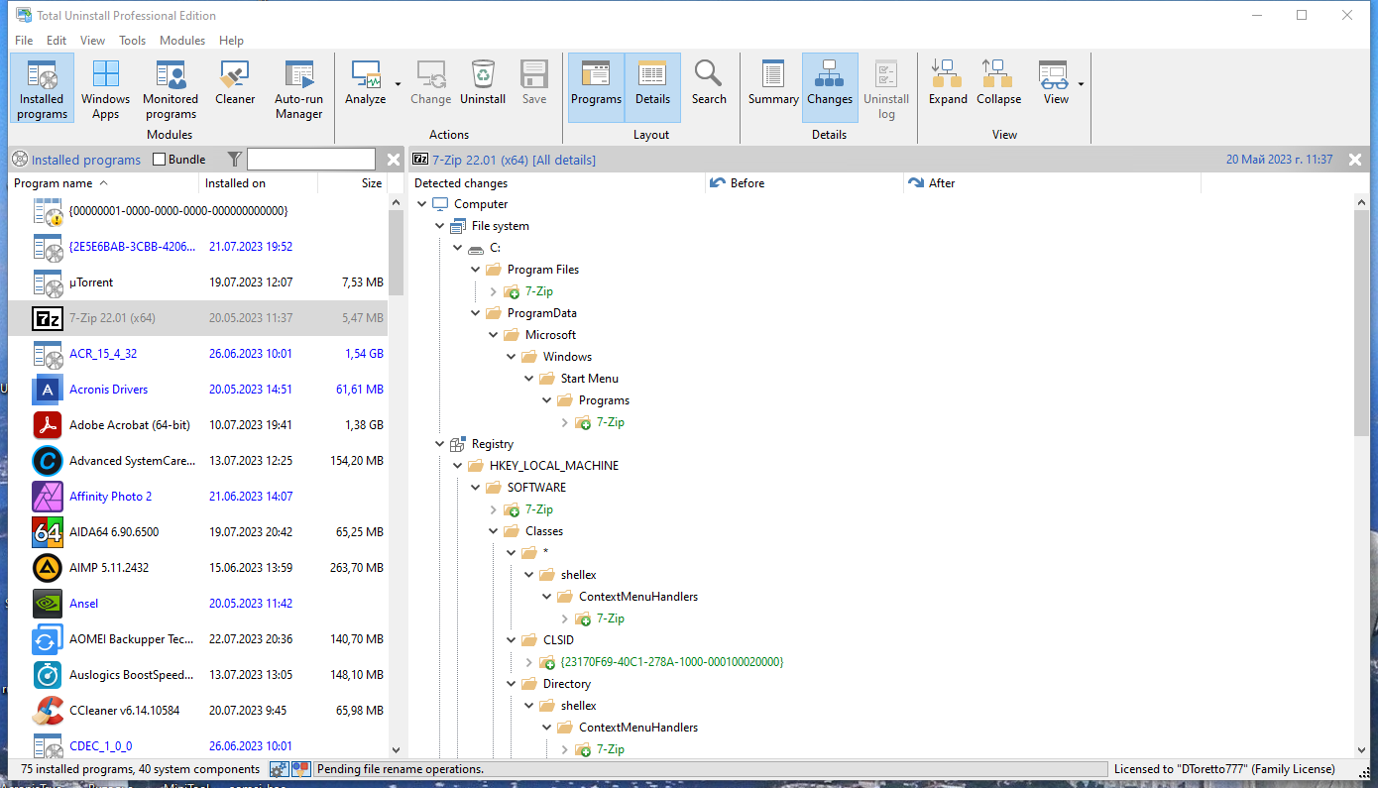Image resolution: width=1378 pixels, height=788 pixels.
Task: Select Adobe Acrobat (64-bit) in program list
Action: coord(129,425)
